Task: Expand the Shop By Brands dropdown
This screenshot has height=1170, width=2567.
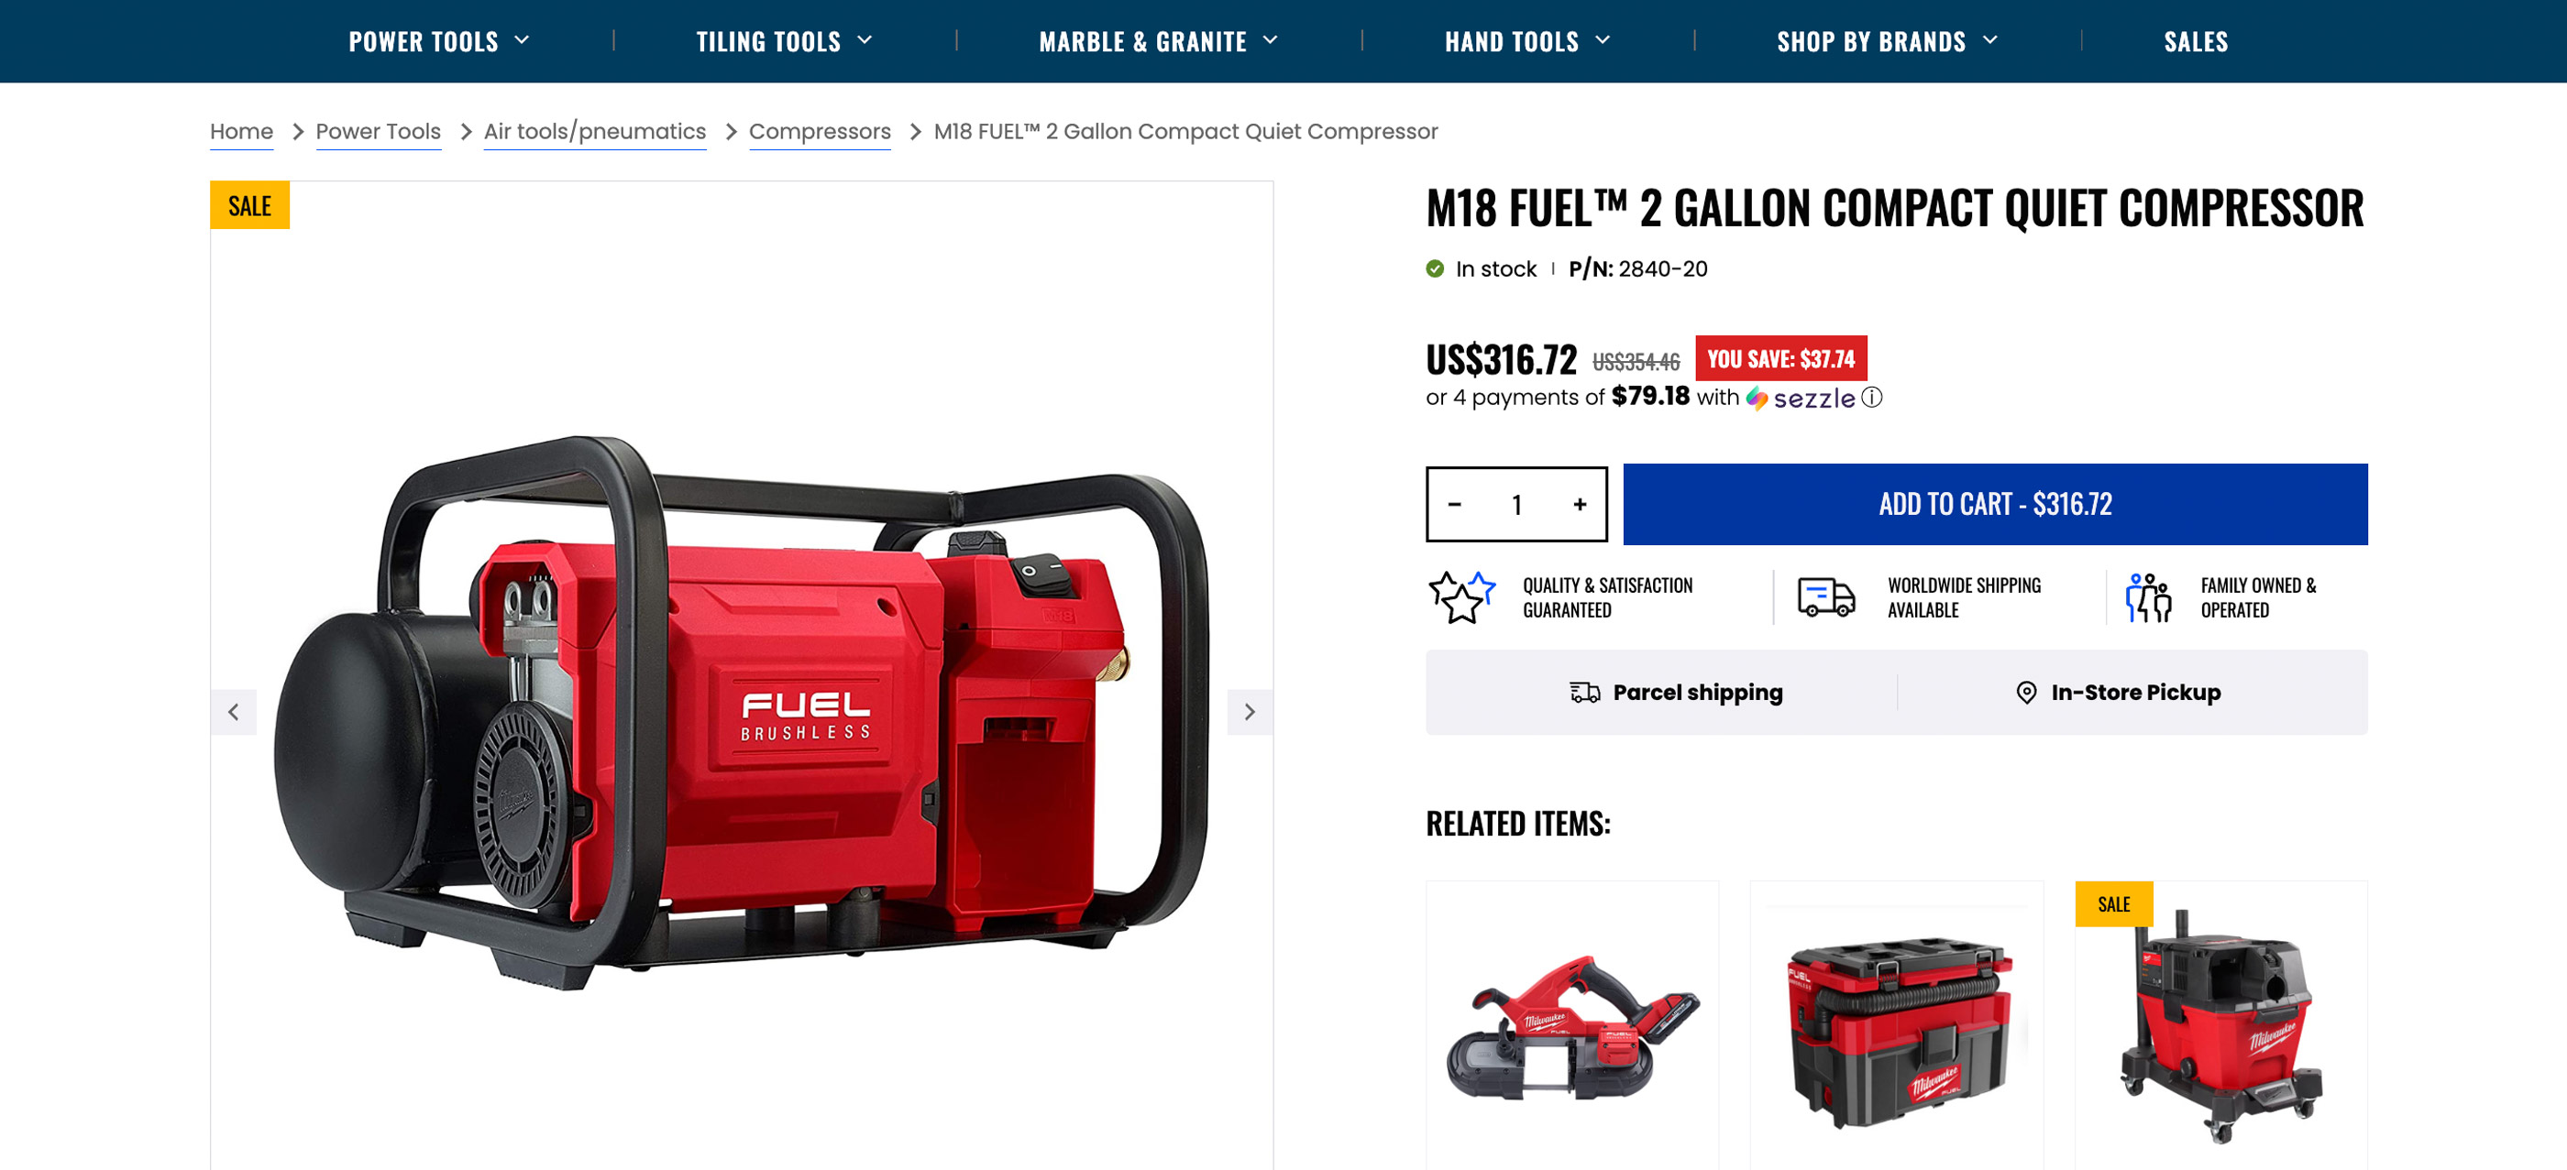Action: 1888,41
